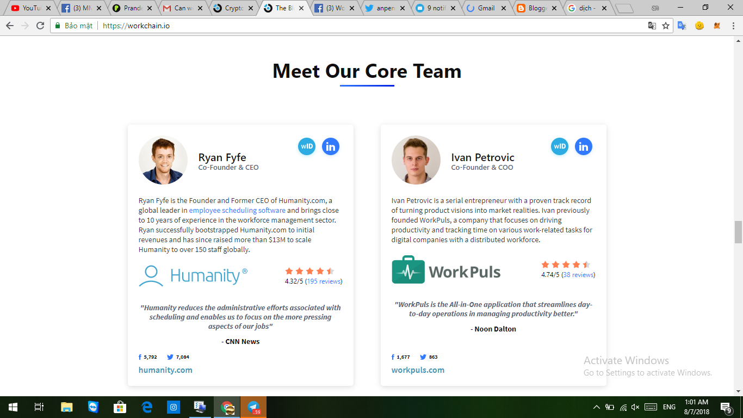Open Task View on the taskbar

tap(39, 407)
